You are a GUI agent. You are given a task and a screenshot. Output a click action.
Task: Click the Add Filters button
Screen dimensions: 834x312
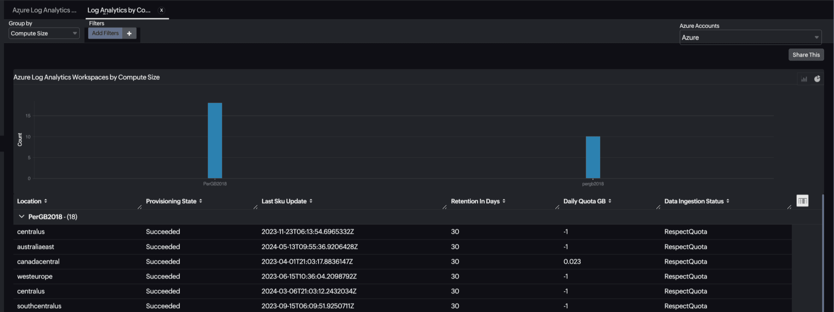pyautogui.click(x=105, y=33)
